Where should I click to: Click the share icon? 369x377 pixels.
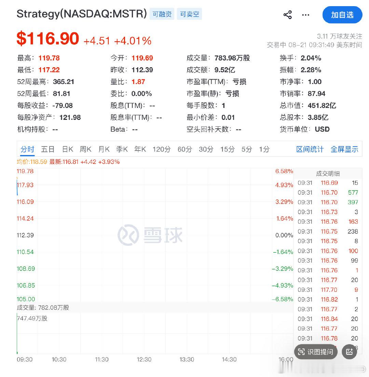tap(287, 15)
